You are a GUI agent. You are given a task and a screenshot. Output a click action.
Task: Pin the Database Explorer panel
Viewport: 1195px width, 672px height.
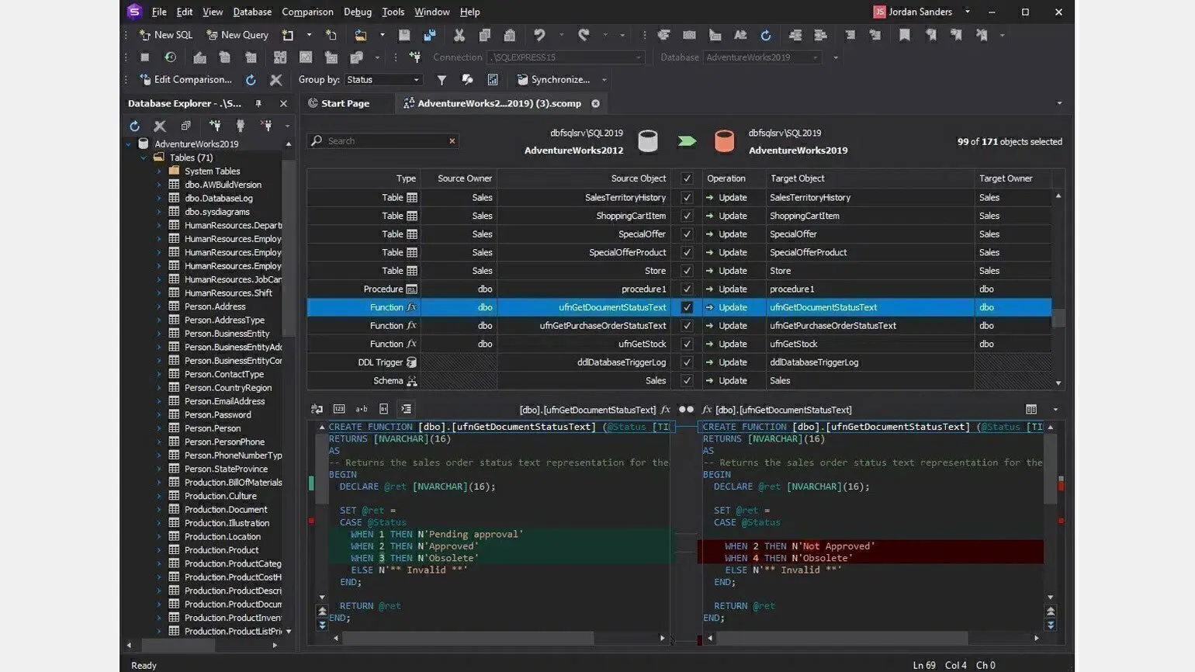[258, 103]
